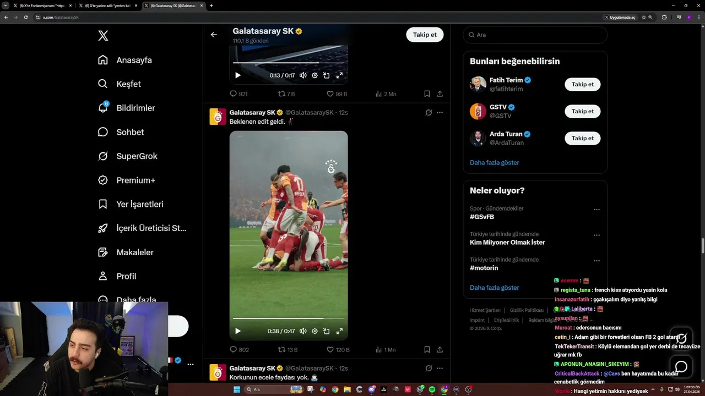This screenshot has width=705, height=396.
Task: Repost the post with 13 B reposts
Action: point(288,350)
